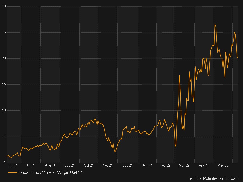The width and height of the screenshot is (243, 182).
Task: Click the 'Nov 21' x-axis label
Action: click(108, 165)
